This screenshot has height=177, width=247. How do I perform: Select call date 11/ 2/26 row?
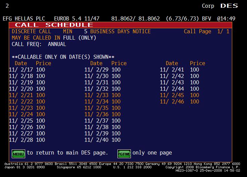click(x=27, y=127)
